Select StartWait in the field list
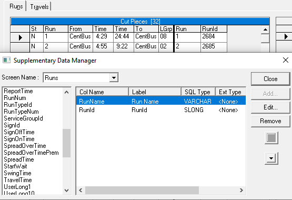Image resolution: width=292 pixels, height=200 pixels. [15, 166]
